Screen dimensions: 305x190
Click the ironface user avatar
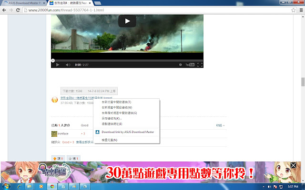pos(54,134)
